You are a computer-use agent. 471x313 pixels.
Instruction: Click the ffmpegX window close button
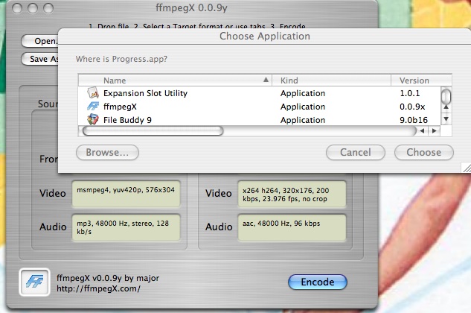(x=17, y=8)
